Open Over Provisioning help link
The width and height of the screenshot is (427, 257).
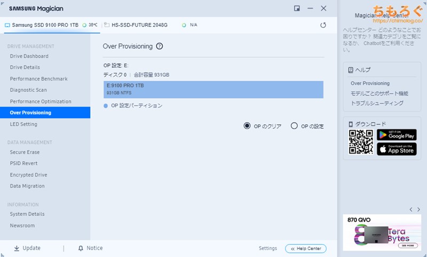[370, 83]
